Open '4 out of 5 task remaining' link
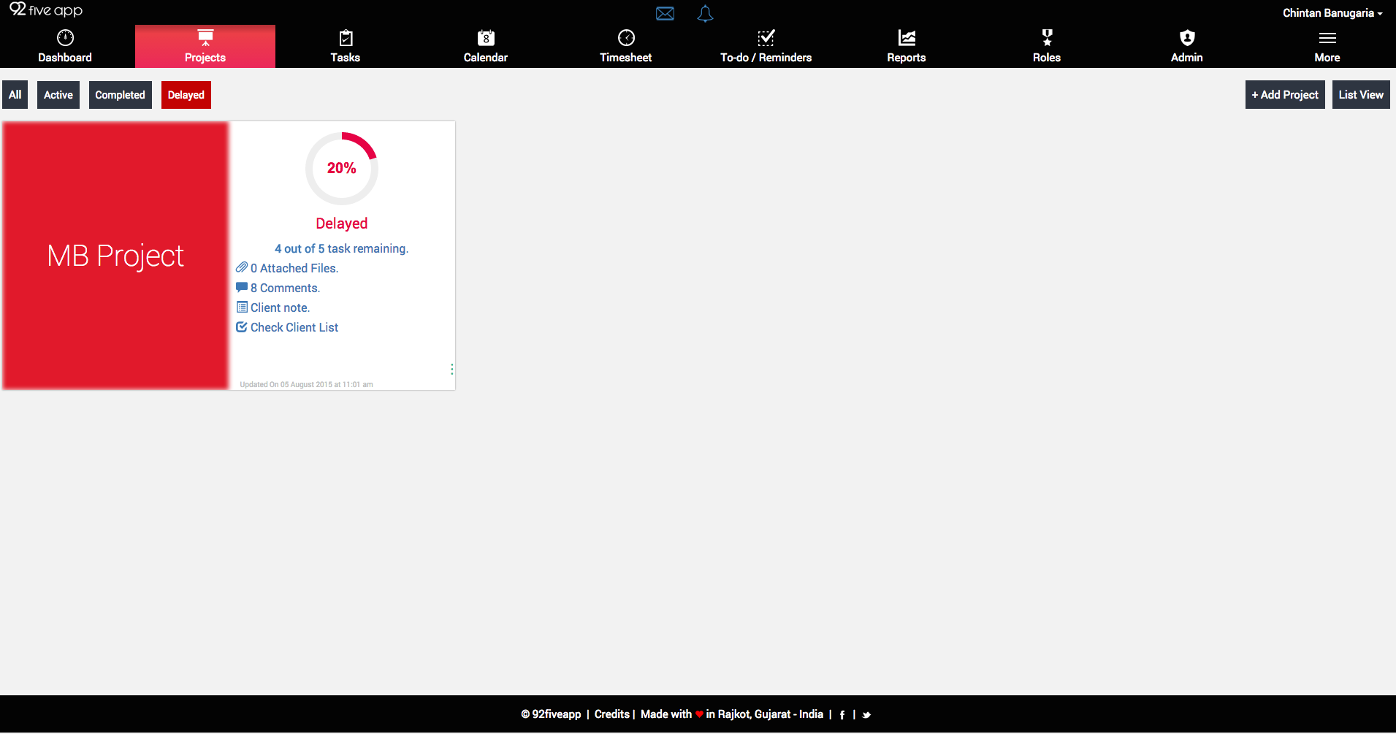Viewport: 1396px width, 734px height. 342,248
